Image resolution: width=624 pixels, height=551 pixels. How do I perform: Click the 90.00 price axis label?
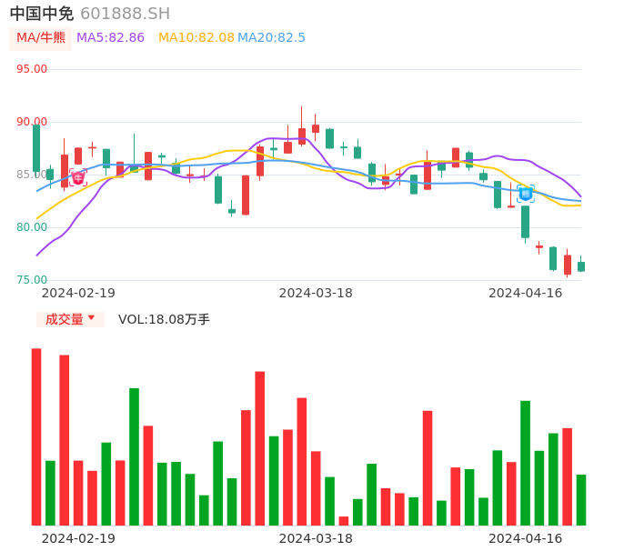[32, 122]
